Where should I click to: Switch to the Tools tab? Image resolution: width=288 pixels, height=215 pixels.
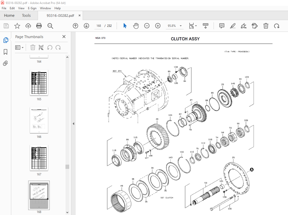(x=26, y=16)
